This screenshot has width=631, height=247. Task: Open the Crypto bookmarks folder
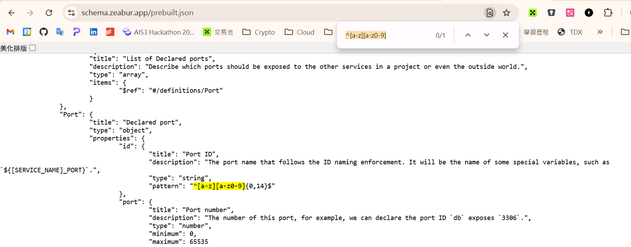(258, 32)
